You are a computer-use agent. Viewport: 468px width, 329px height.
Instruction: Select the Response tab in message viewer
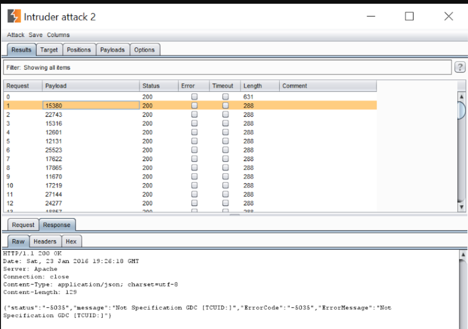57,224
